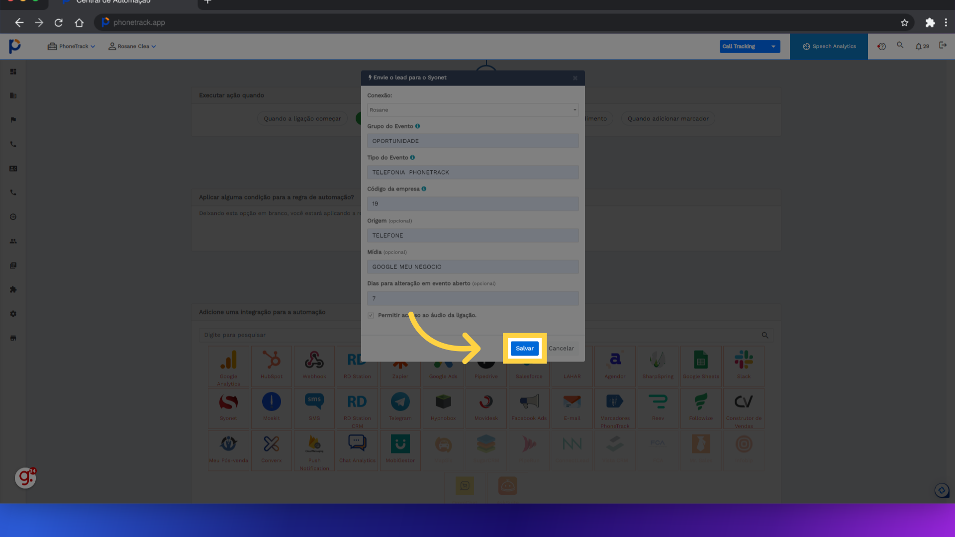Screen dimensions: 955x537
Task: Select the Marcadores PhoneTrack integration
Action: click(x=615, y=408)
